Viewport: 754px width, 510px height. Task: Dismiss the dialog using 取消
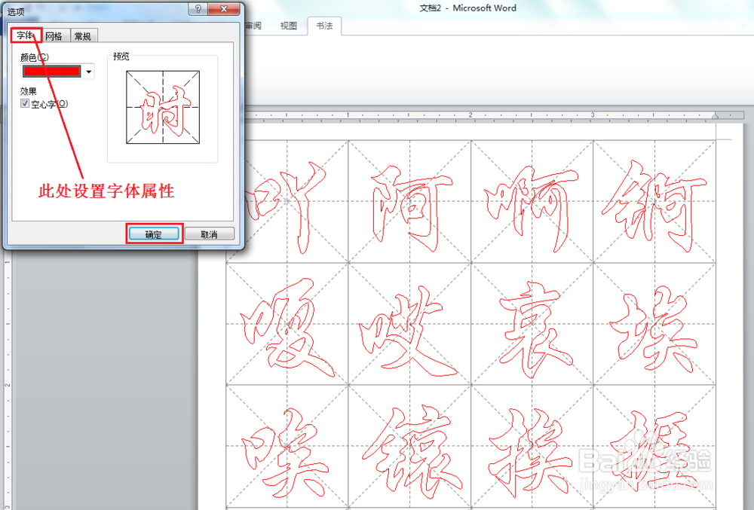[209, 233]
